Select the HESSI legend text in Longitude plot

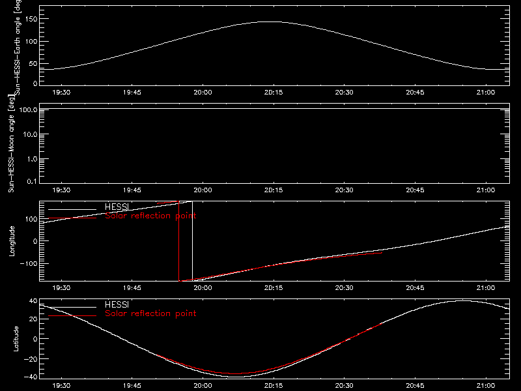tap(117, 207)
